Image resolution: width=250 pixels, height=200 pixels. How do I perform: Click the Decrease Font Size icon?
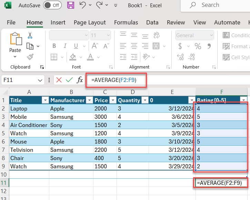coord(106,46)
